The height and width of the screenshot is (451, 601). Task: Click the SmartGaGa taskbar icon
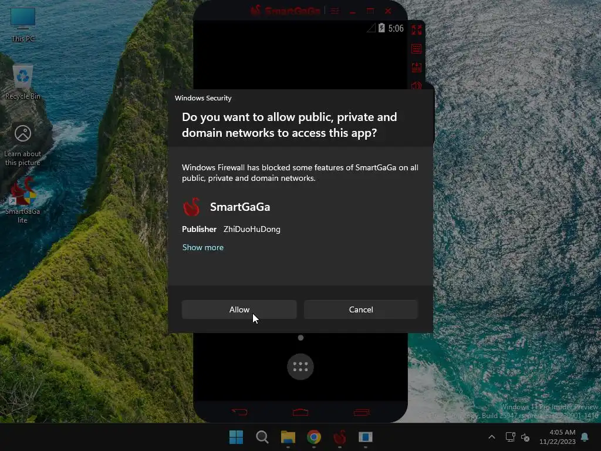(x=340, y=437)
